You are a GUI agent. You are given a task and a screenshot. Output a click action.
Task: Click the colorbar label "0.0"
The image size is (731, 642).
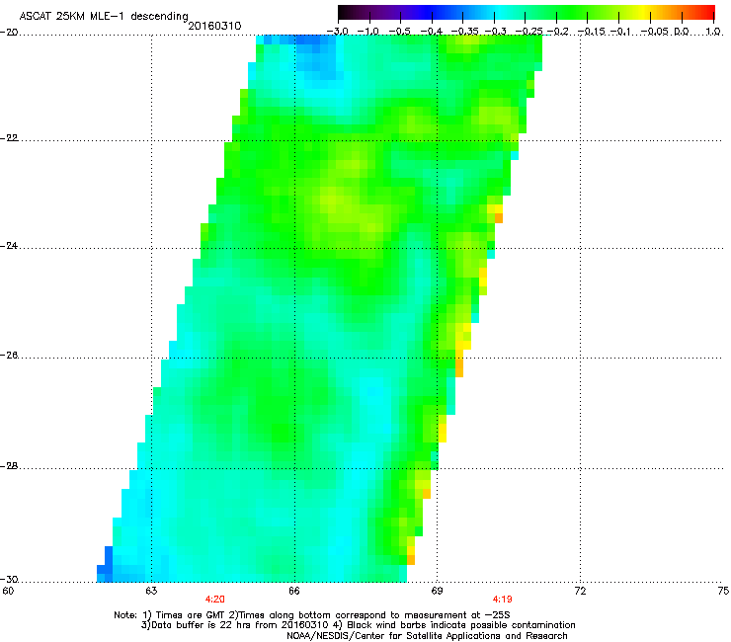(682, 32)
